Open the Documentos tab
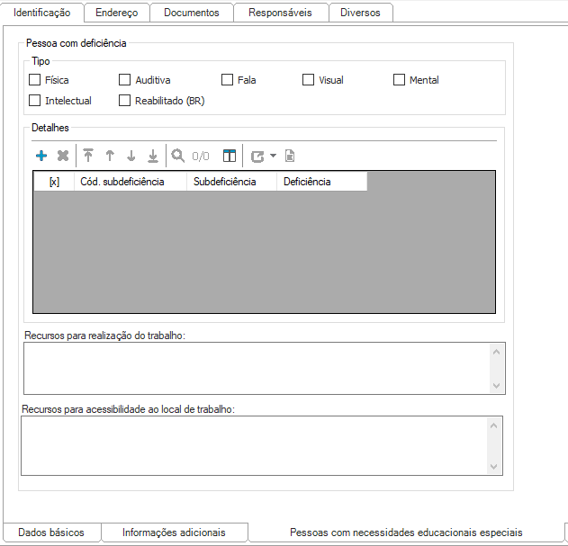The width and height of the screenshot is (568, 546). pos(192,13)
